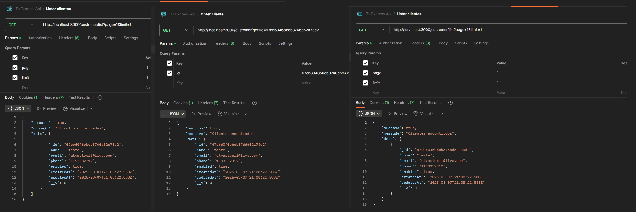This screenshot has width=636, height=212.
Task: Toggle select-all Key checkbox in left panel
Action: point(15,58)
